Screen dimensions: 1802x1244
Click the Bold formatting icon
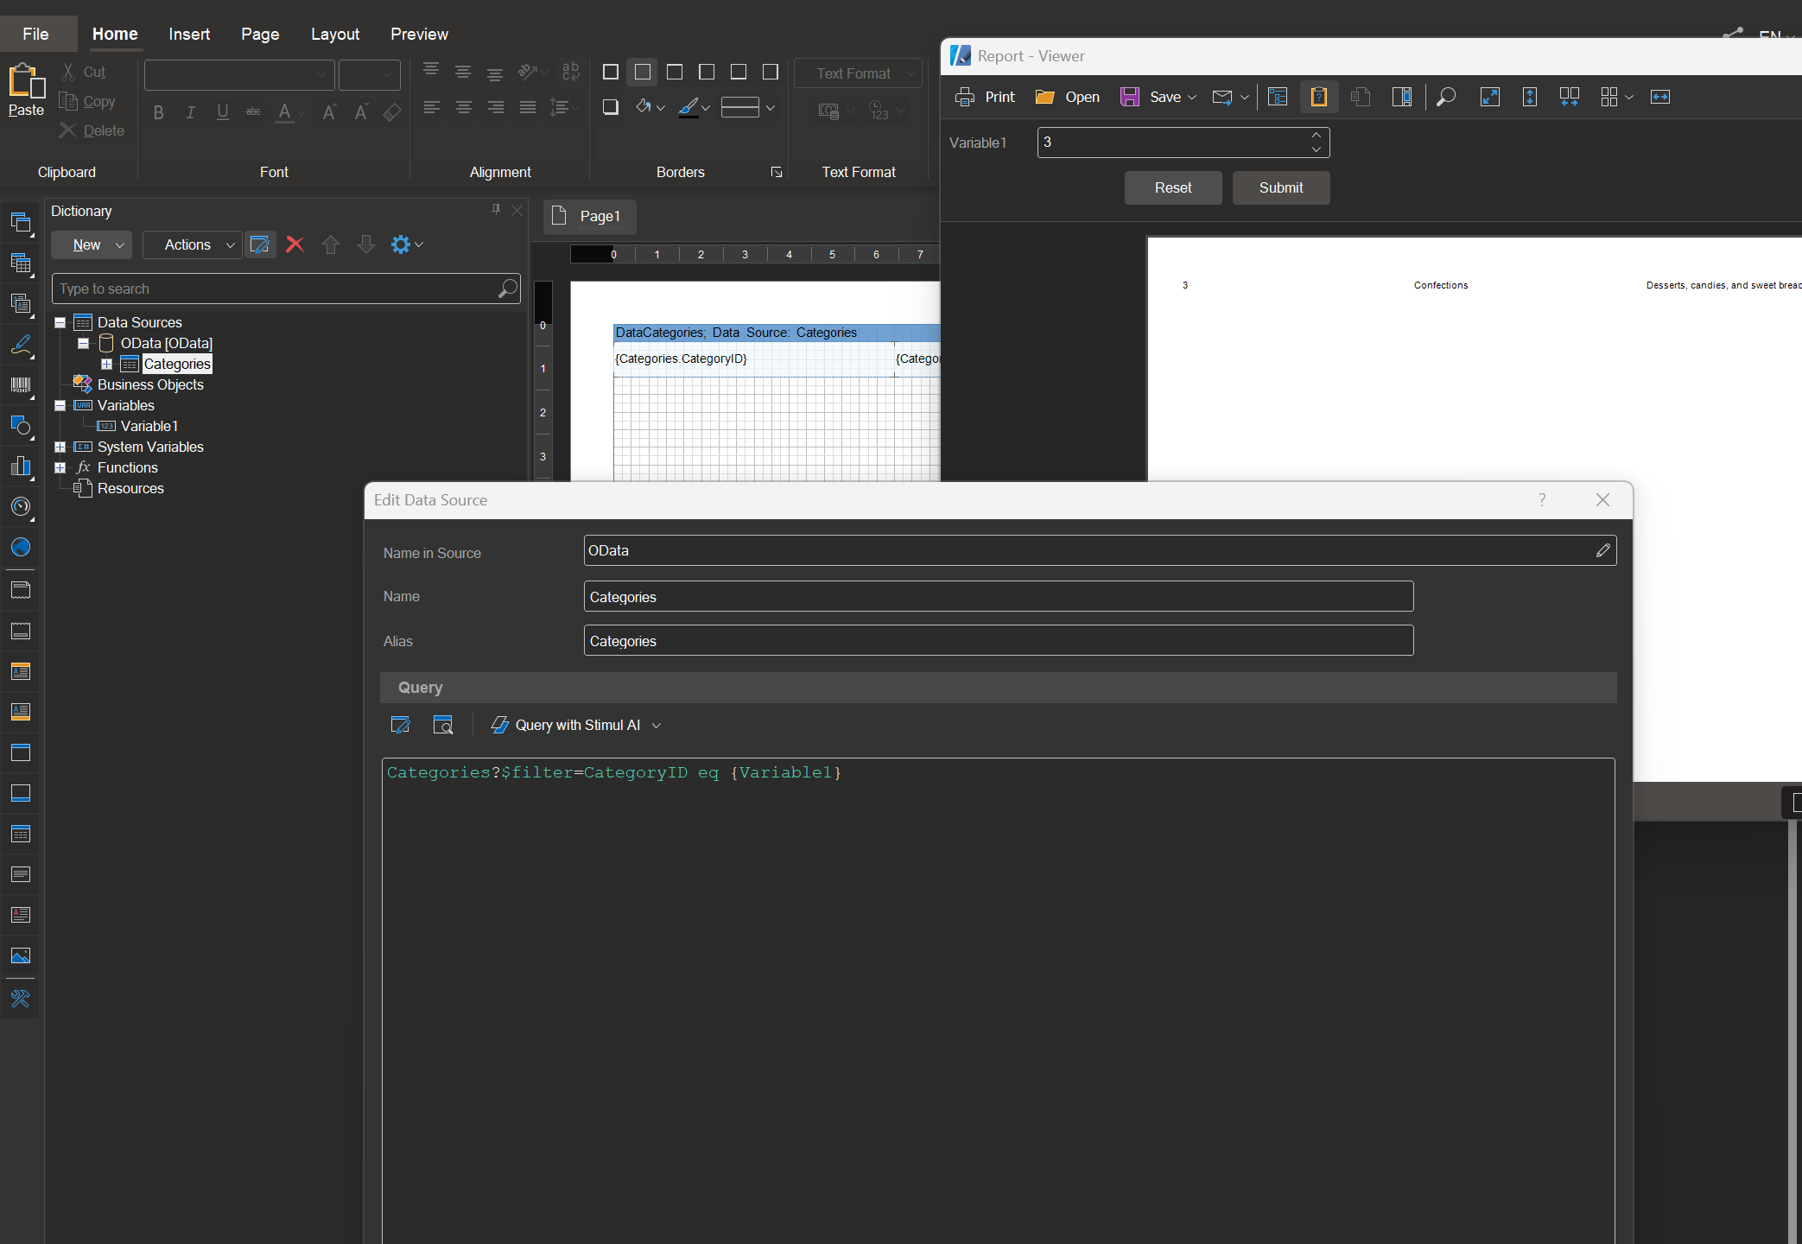[158, 112]
